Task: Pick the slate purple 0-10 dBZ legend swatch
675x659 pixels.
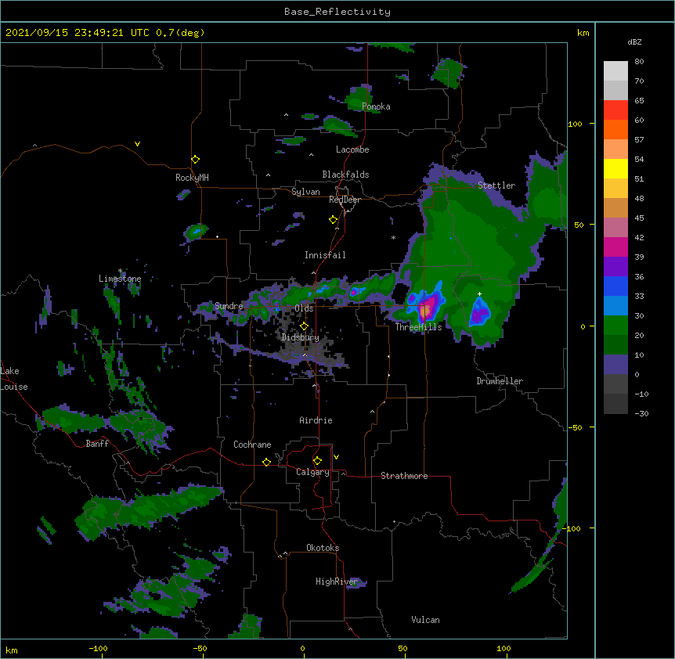Action: click(615, 365)
